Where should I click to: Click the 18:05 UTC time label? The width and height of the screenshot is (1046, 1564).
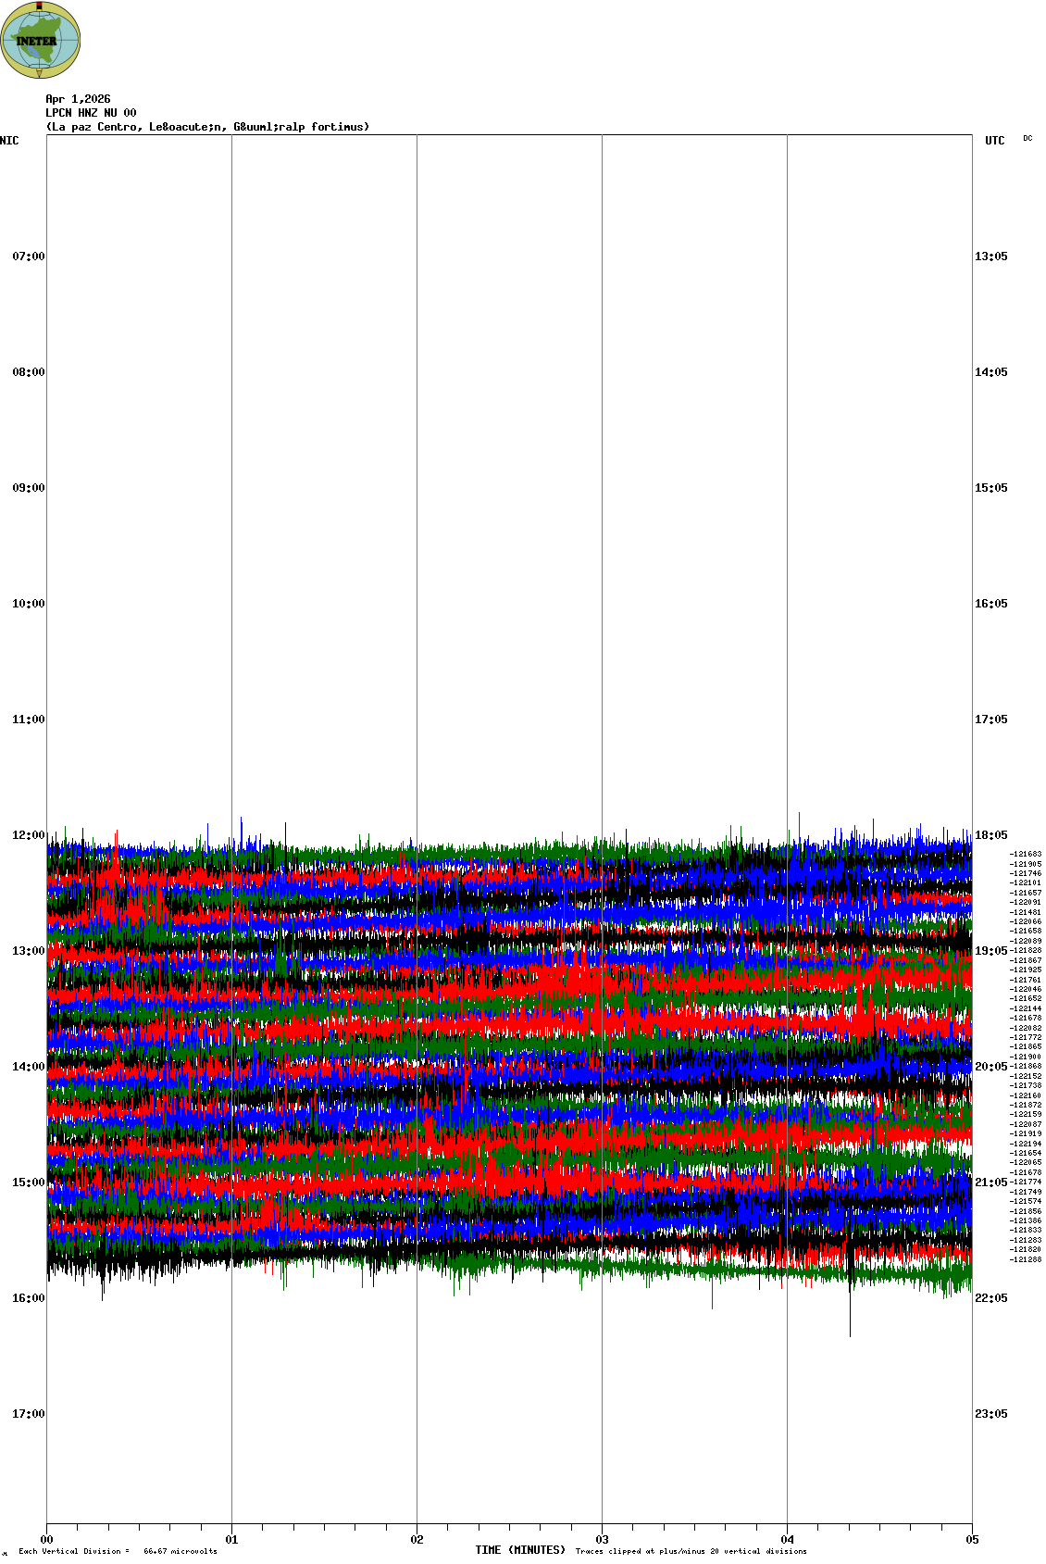pos(990,835)
